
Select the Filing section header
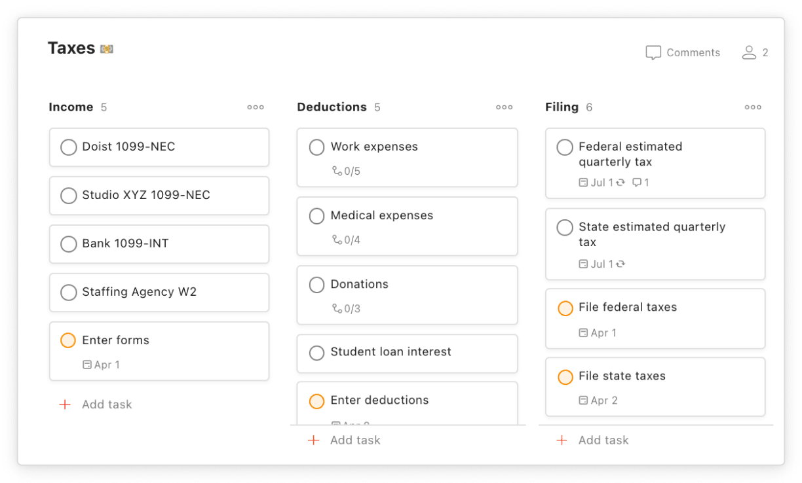(x=563, y=107)
